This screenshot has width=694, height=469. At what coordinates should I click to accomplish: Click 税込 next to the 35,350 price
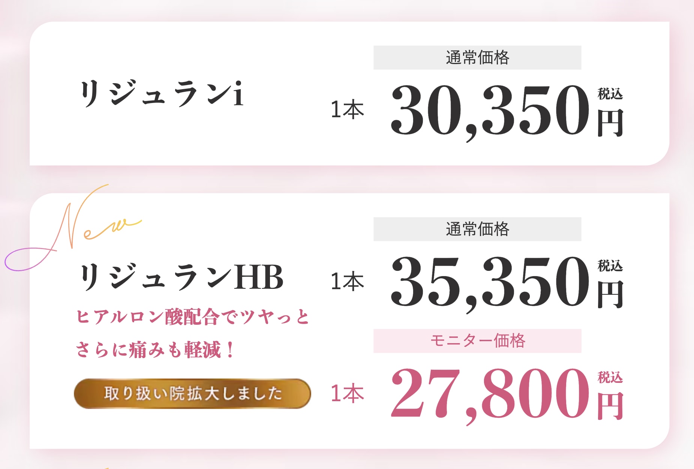[610, 266]
